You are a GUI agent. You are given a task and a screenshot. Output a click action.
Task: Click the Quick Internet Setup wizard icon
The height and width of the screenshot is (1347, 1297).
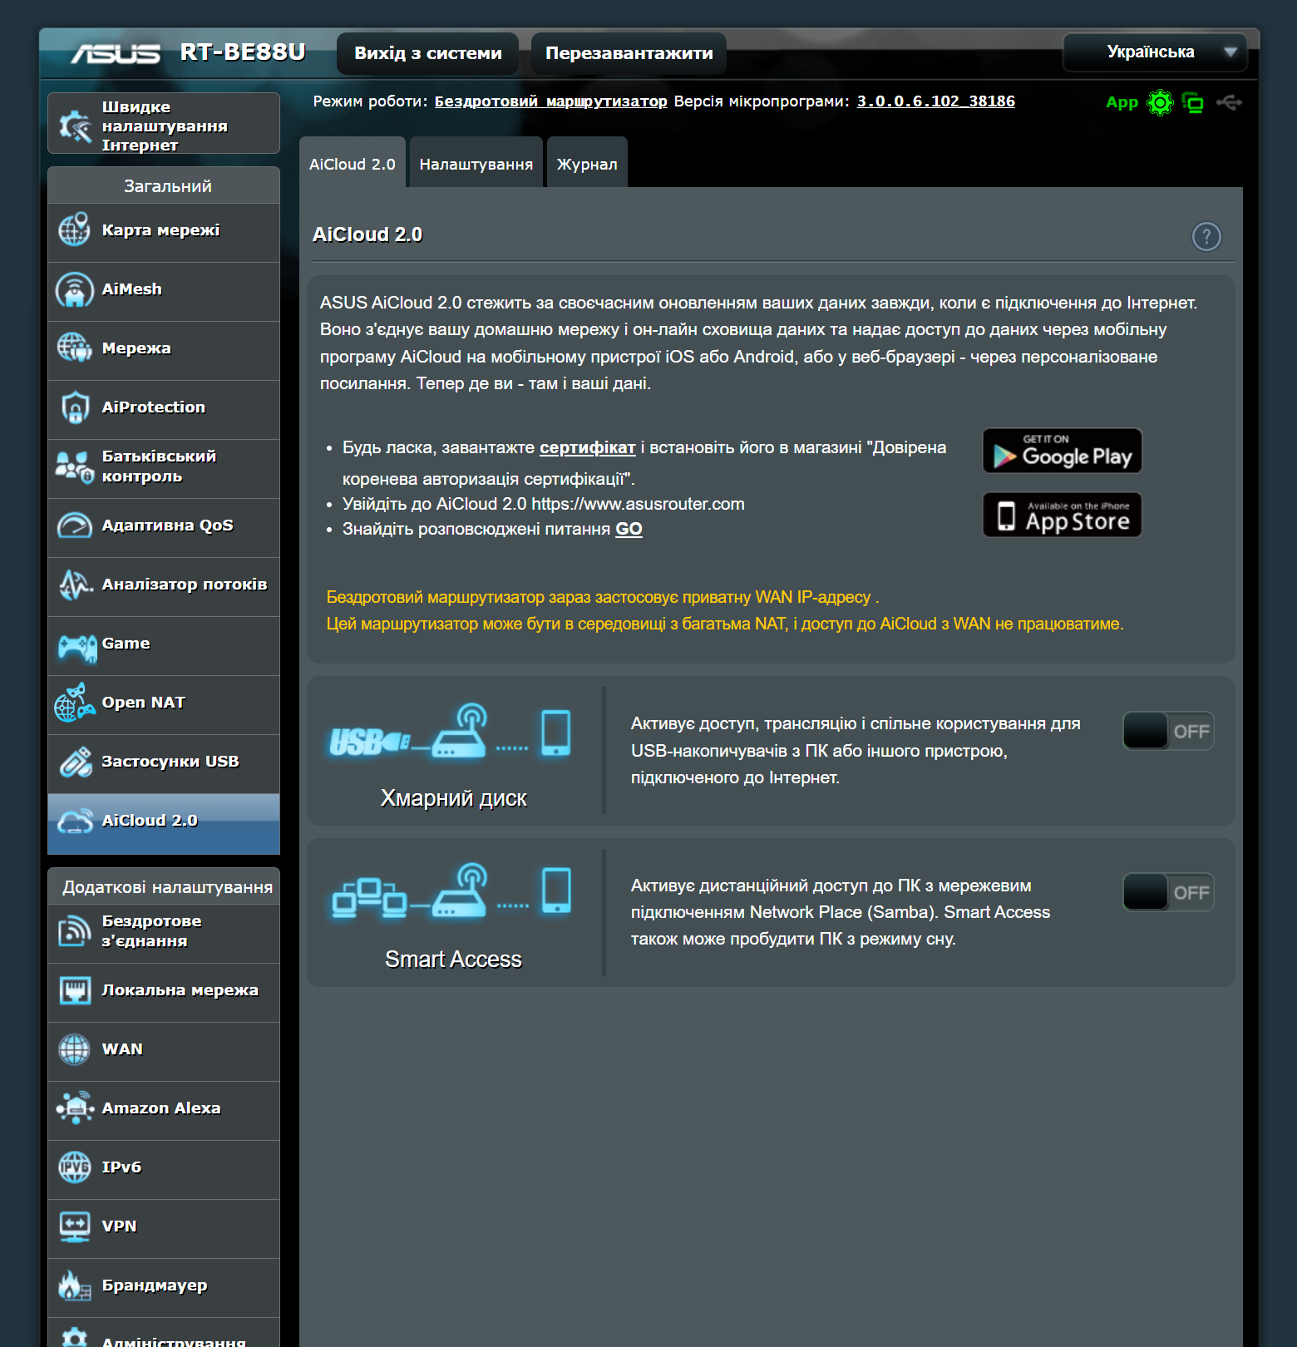pyautogui.click(x=75, y=126)
